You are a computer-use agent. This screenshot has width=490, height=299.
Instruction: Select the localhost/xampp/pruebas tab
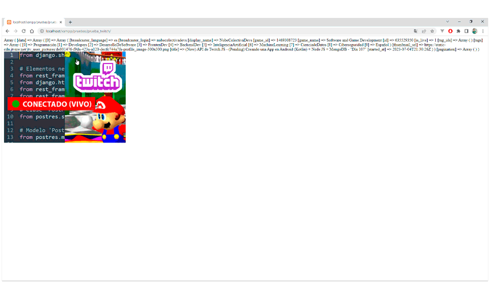pos(35,22)
